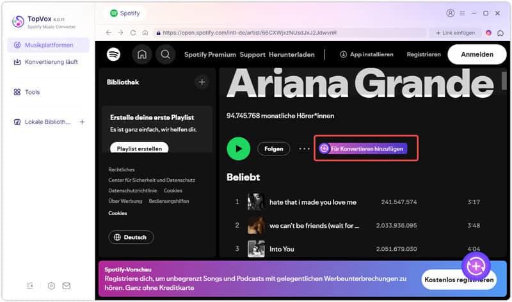Image resolution: width=512 pixels, height=302 pixels.
Task: Click the Folgen button
Action: point(274,149)
